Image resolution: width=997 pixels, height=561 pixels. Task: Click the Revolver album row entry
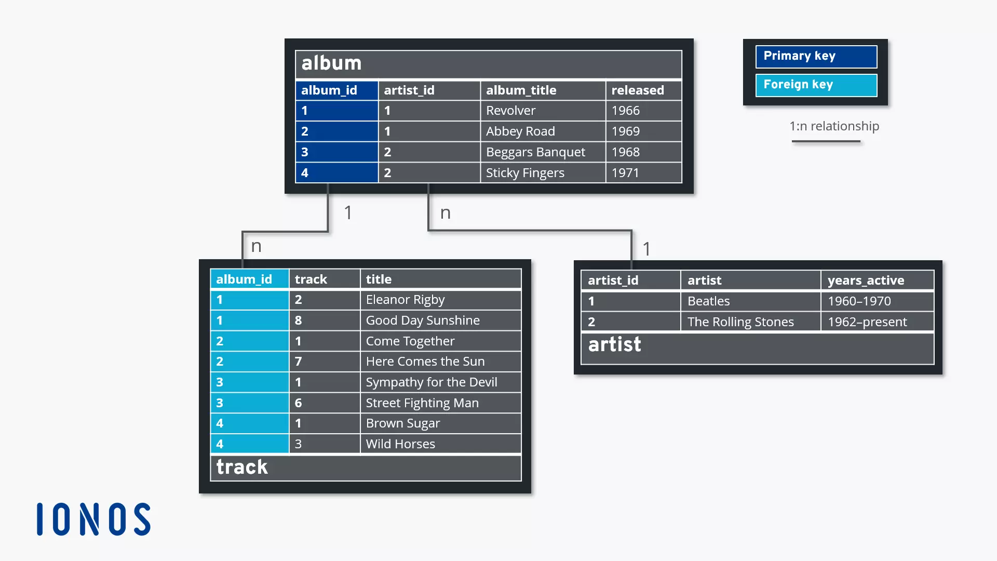click(x=488, y=110)
